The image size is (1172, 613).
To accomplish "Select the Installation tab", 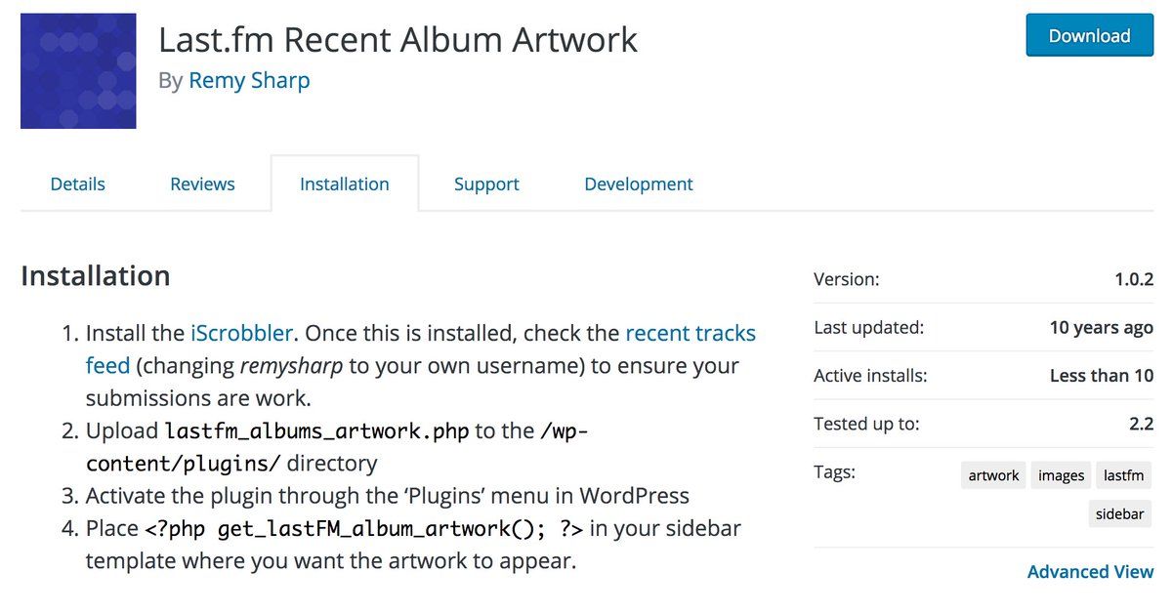I will click(345, 184).
